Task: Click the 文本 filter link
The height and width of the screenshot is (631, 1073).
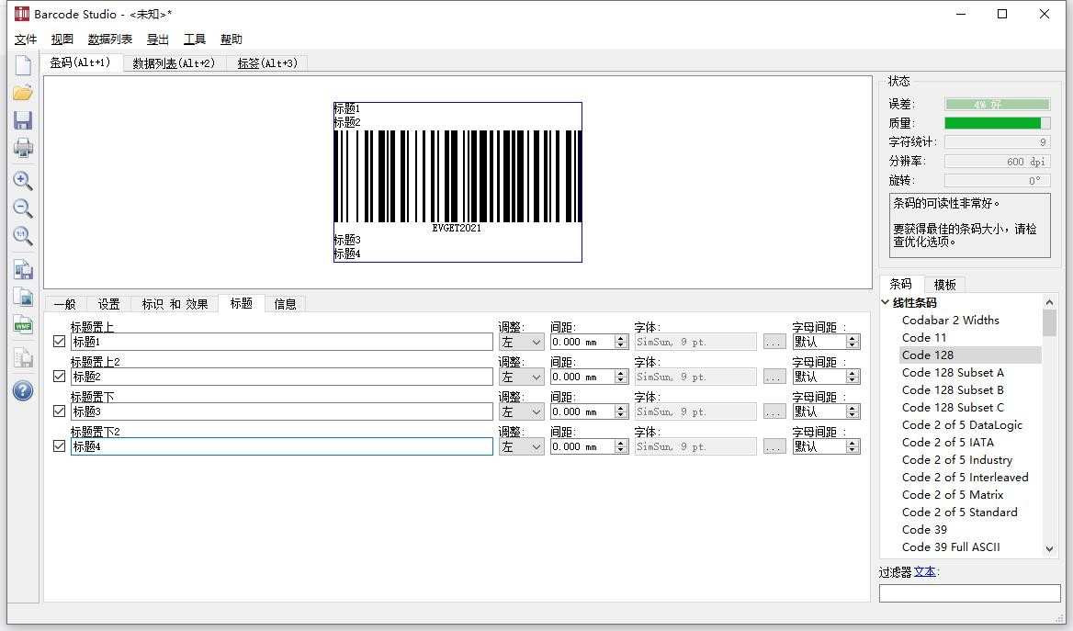Action: tap(924, 571)
